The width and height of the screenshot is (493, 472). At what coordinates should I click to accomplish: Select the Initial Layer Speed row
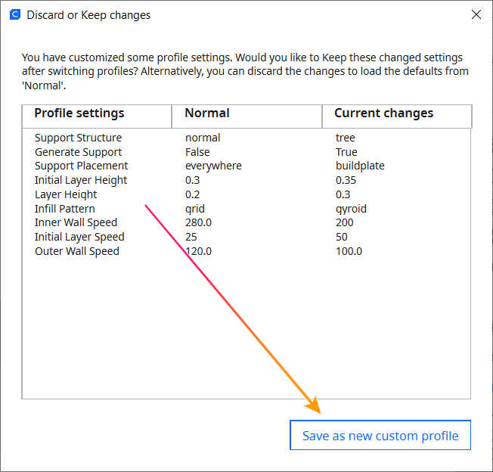[x=246, y=237]
